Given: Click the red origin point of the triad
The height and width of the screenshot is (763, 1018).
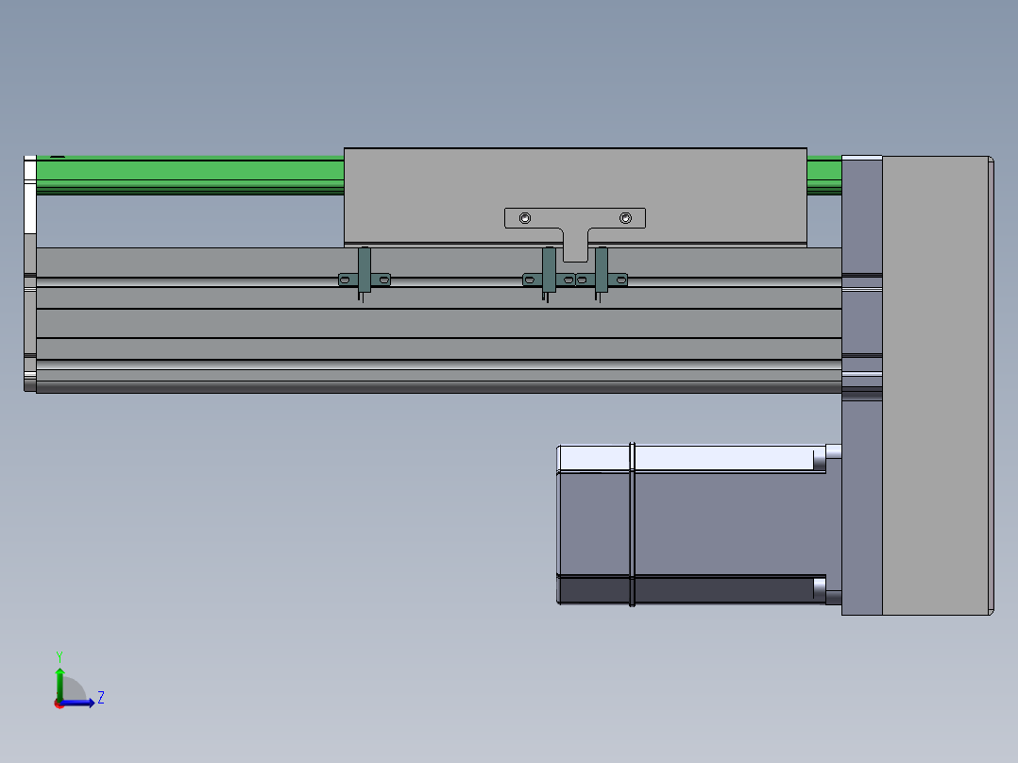Looking at the screenshot, I should 59,704.
